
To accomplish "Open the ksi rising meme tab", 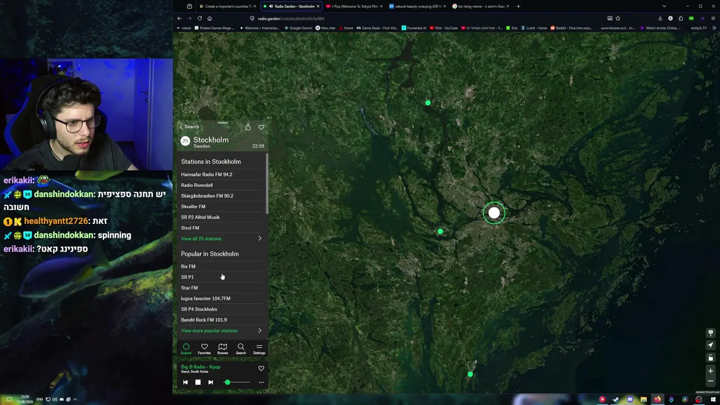I will pyautogui.click(x=481, y=6).
